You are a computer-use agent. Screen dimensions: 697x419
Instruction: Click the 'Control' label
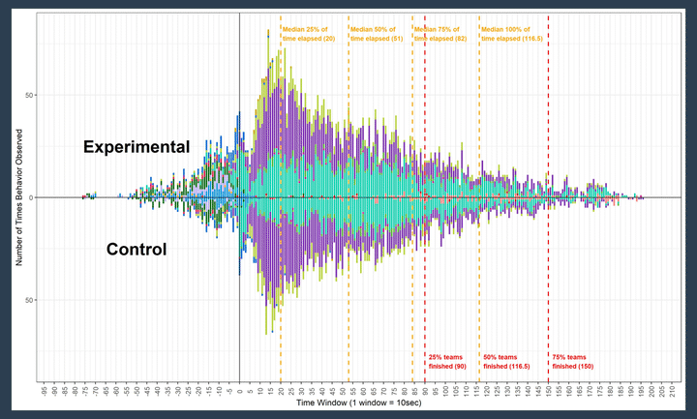pos(136,249)
